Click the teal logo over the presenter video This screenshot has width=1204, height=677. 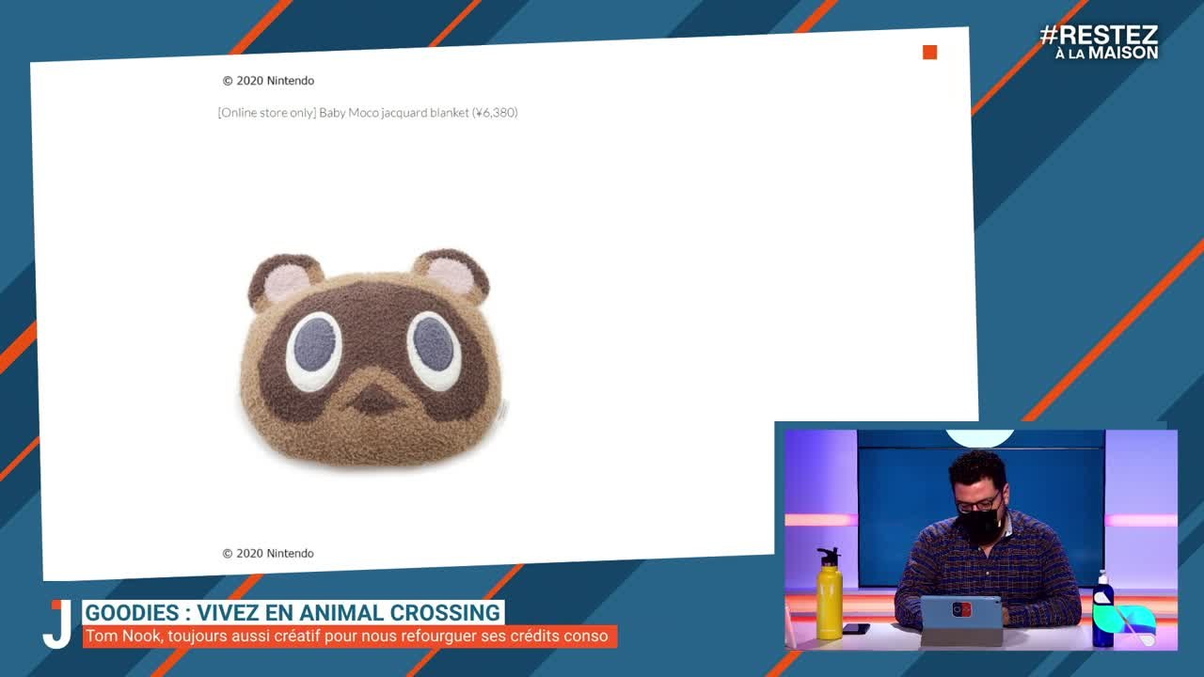click(1124, 621)
